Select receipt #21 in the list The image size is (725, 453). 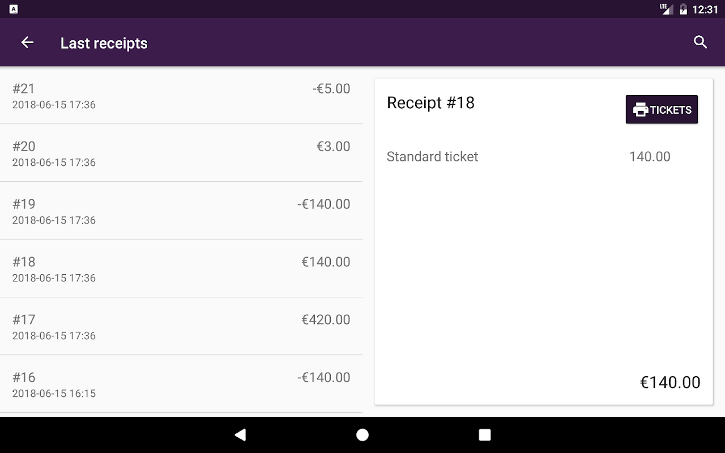(181, 96)
